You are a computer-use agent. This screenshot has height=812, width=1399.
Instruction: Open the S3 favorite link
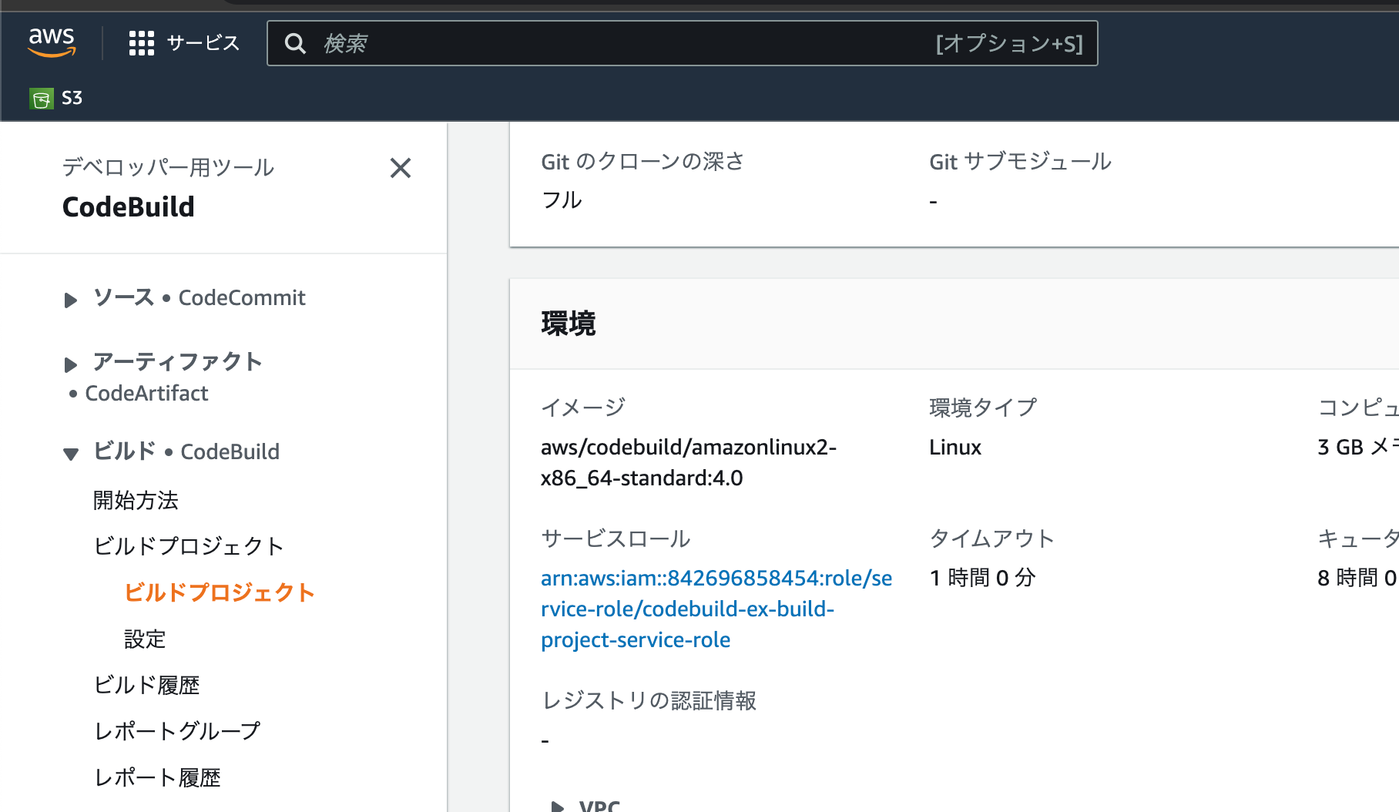pos(72,99)
